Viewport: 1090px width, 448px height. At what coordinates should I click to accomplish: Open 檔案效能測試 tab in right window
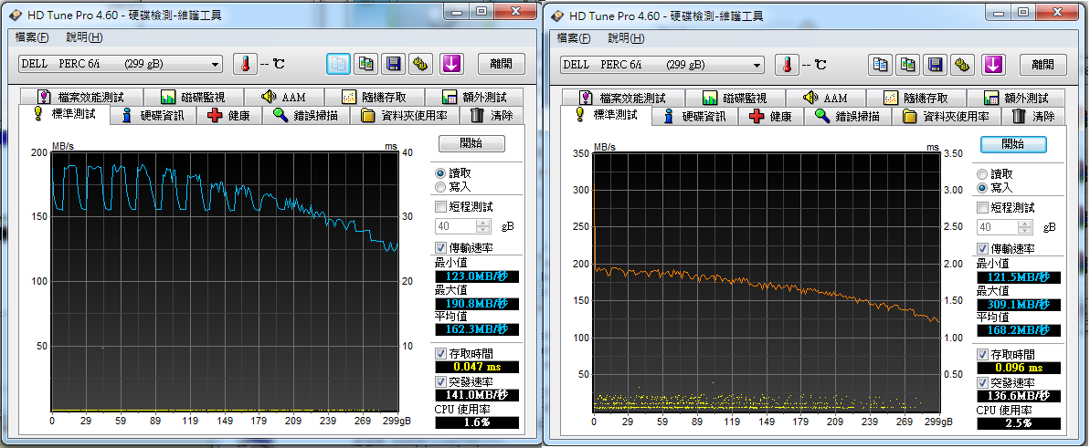click(622, 98)
